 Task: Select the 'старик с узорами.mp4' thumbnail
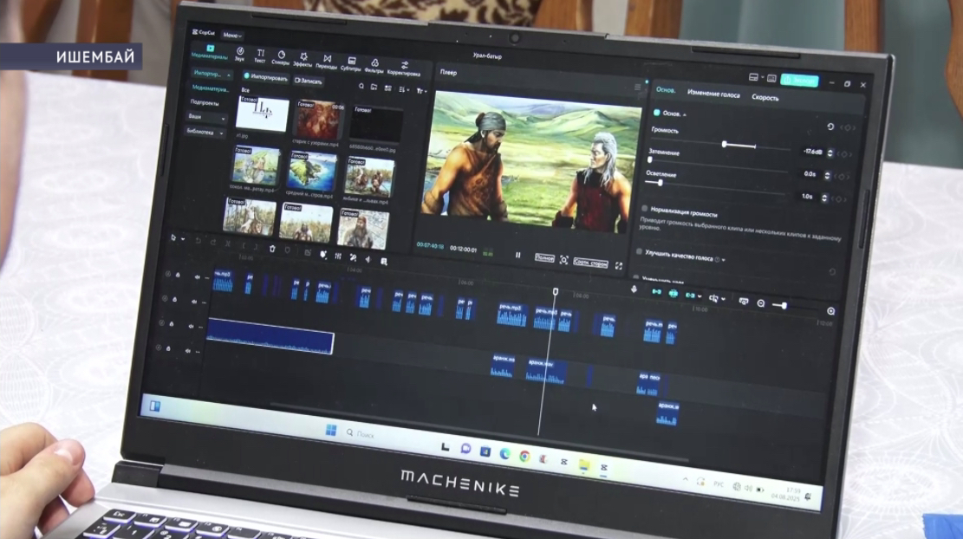(317, 120)
